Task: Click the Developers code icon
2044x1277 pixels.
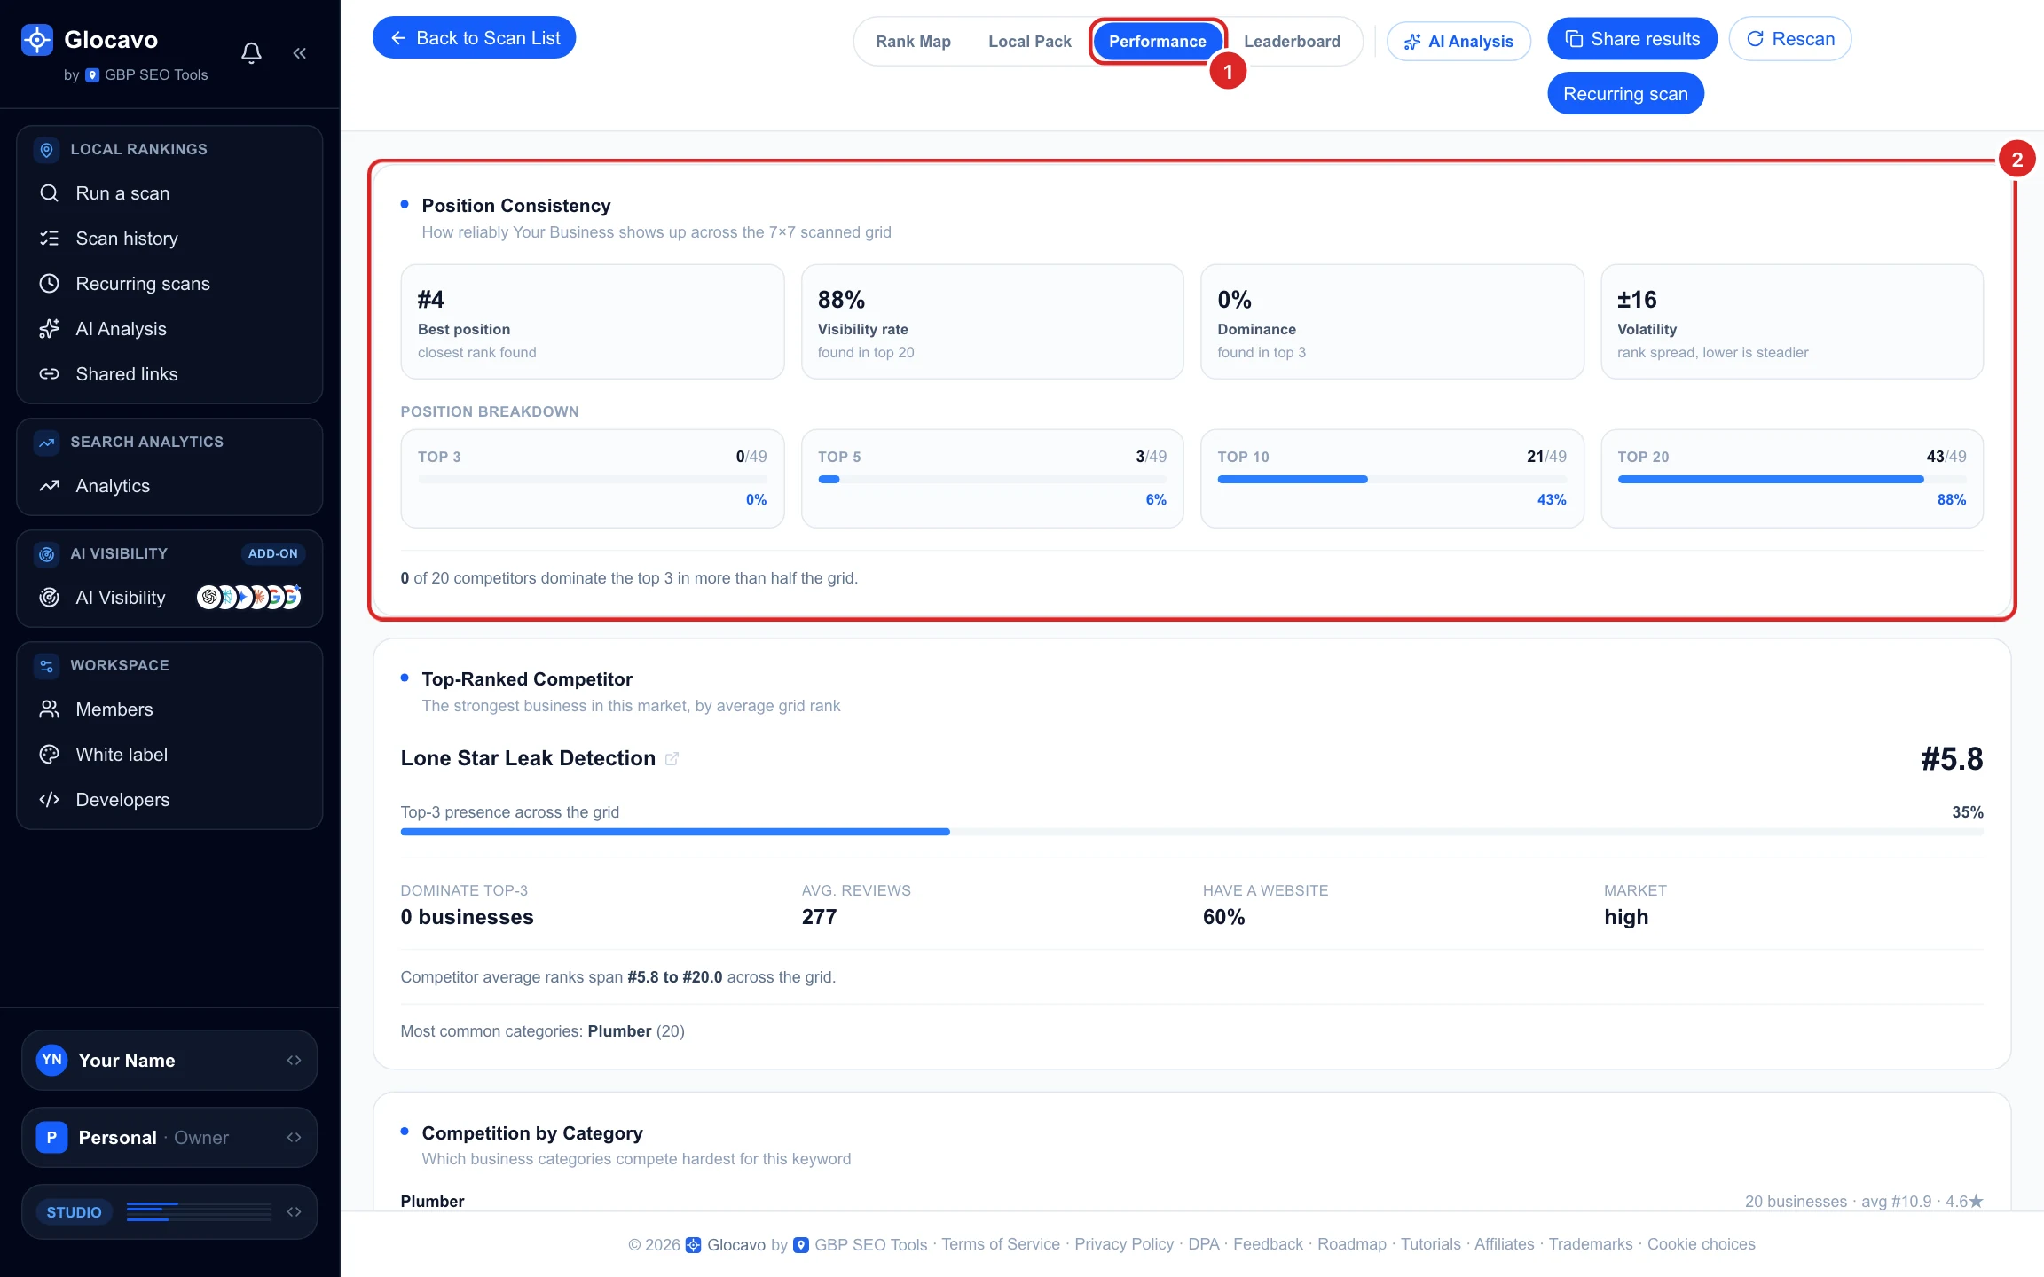Action: (x=50, y=800)
